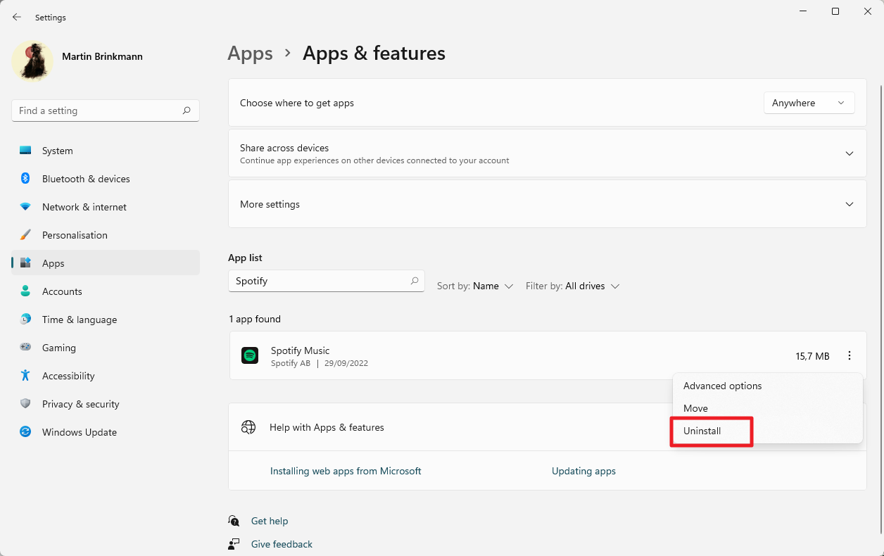
Task: Open Martin Brinkmann profile picture
Action: point(32,61)
